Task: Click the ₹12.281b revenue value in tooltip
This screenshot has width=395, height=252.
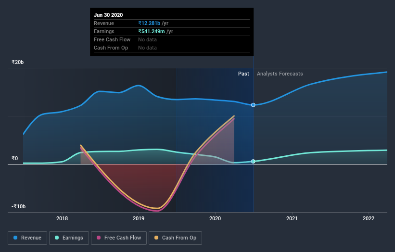Action: point(149,24)
